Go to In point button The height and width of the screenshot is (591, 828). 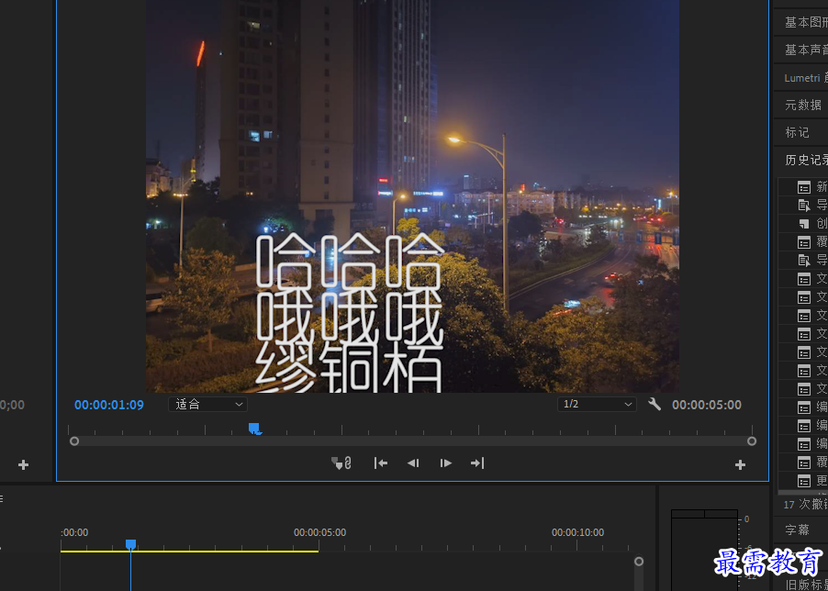(381, 463)
